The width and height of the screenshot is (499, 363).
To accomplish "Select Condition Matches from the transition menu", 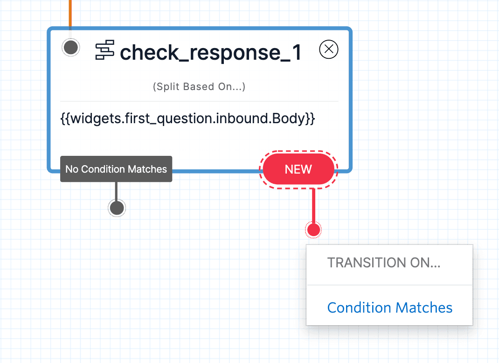I will click(x=390, y=307).
